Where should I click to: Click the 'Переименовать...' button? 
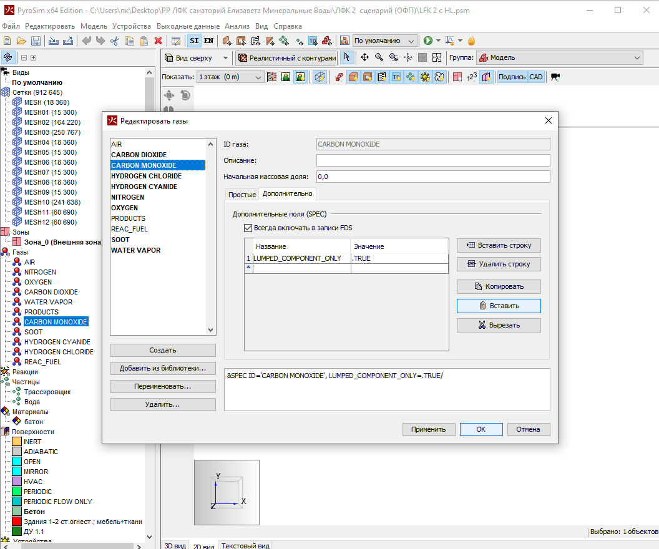tap(163, 386)
